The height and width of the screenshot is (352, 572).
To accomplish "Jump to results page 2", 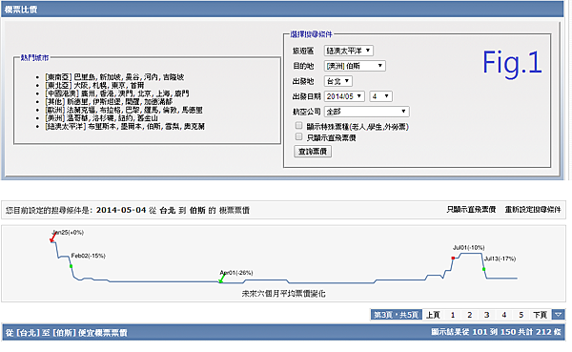I will pyautogui.click(x=469, y=315).
